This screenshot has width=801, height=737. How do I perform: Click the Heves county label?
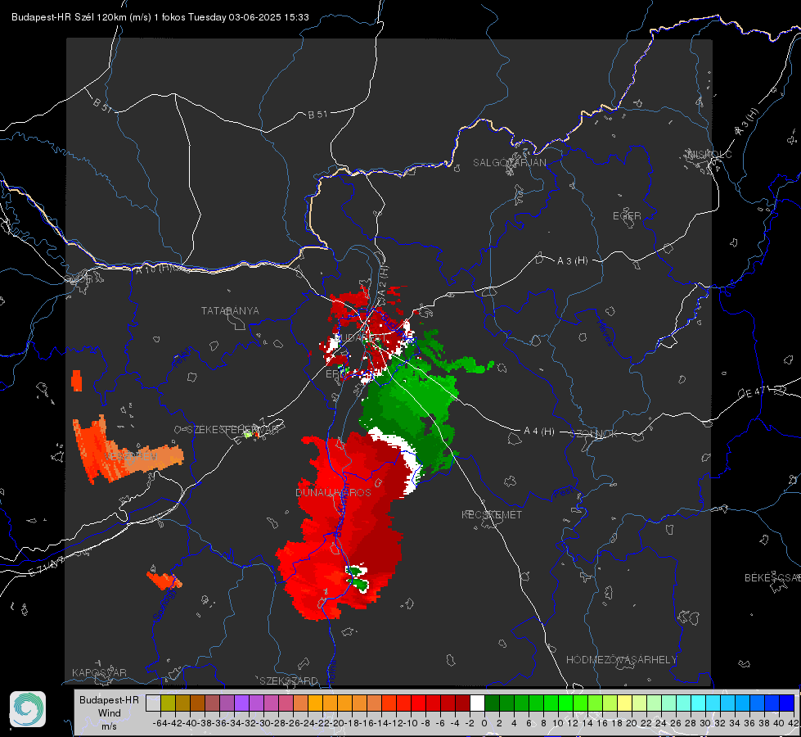click(605, 333)
